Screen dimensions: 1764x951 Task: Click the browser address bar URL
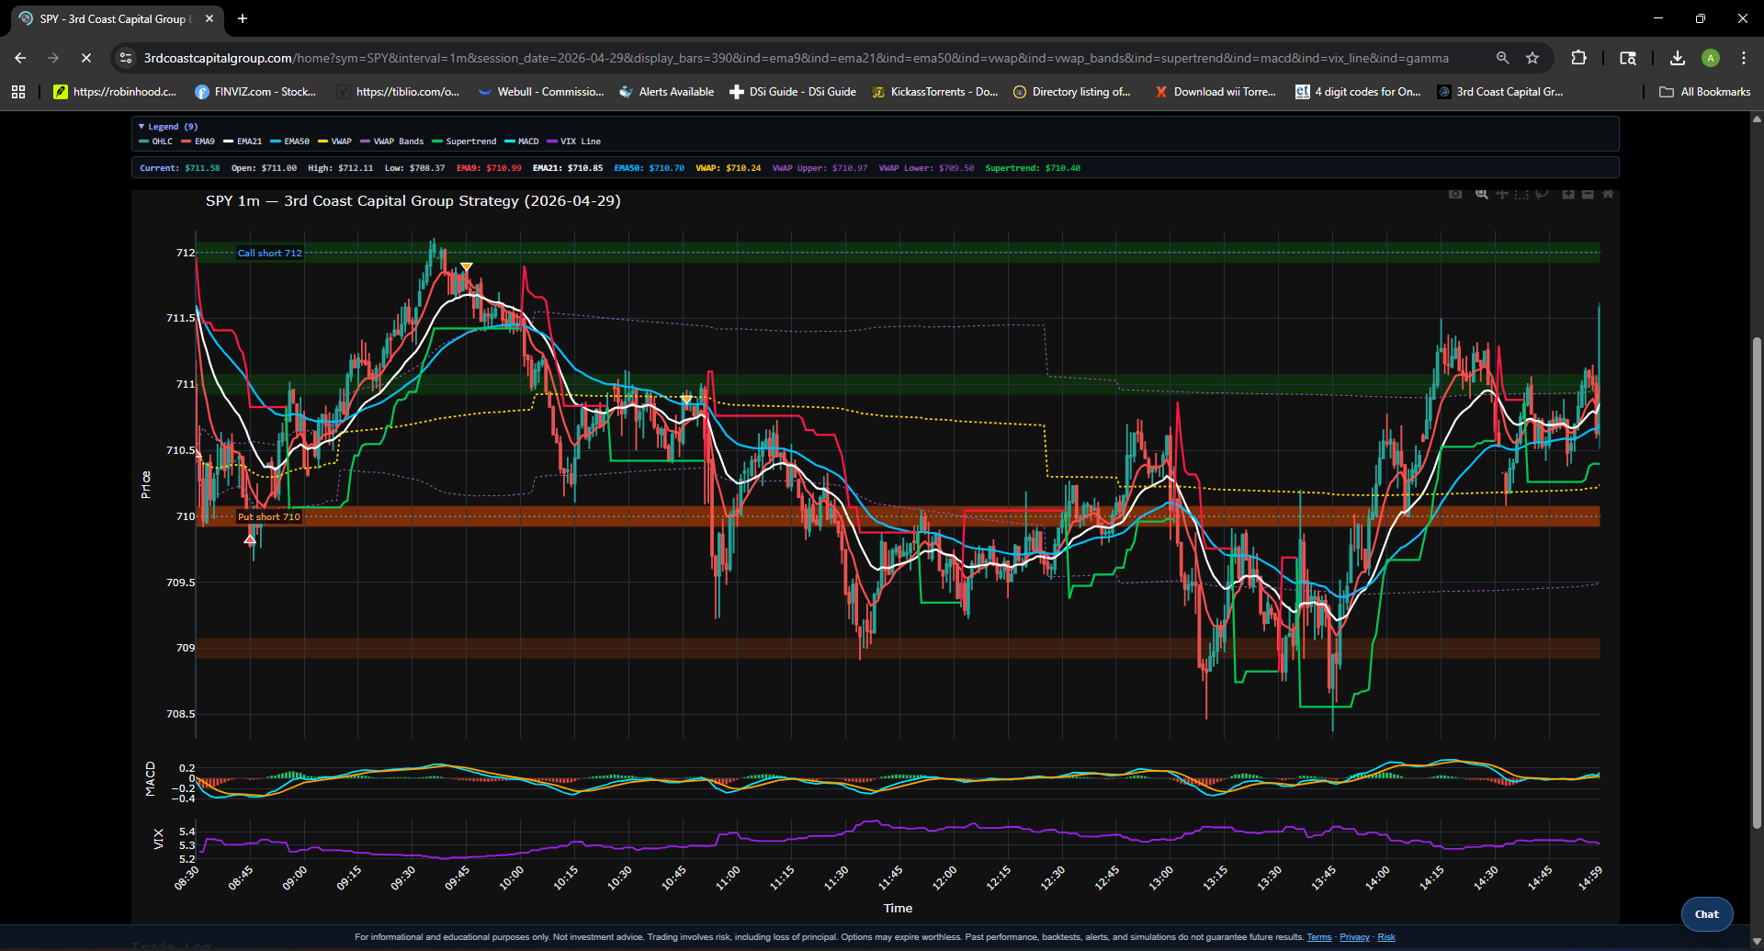coord(796,58)
